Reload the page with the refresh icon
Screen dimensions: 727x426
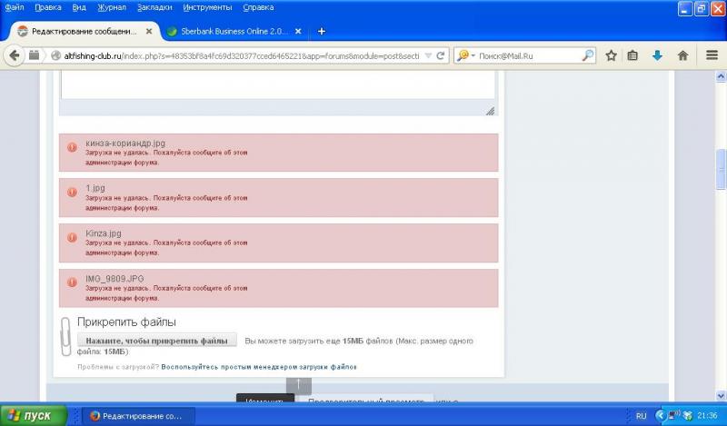(441, 54)
